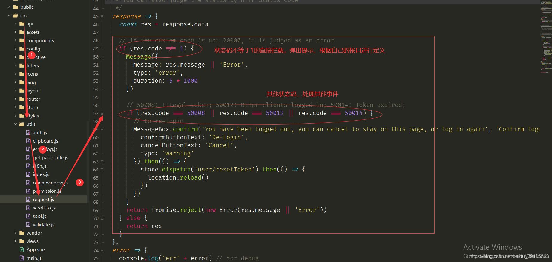
Task: Open the get-page-title.js file
Action: [50, 157]
